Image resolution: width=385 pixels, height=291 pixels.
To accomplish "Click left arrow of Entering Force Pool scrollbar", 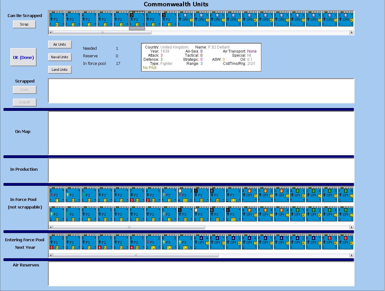I will tap(51, 255).
